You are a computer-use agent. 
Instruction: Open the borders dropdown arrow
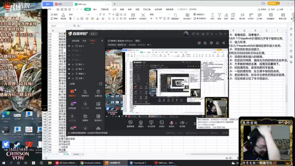tap(84, 19)
